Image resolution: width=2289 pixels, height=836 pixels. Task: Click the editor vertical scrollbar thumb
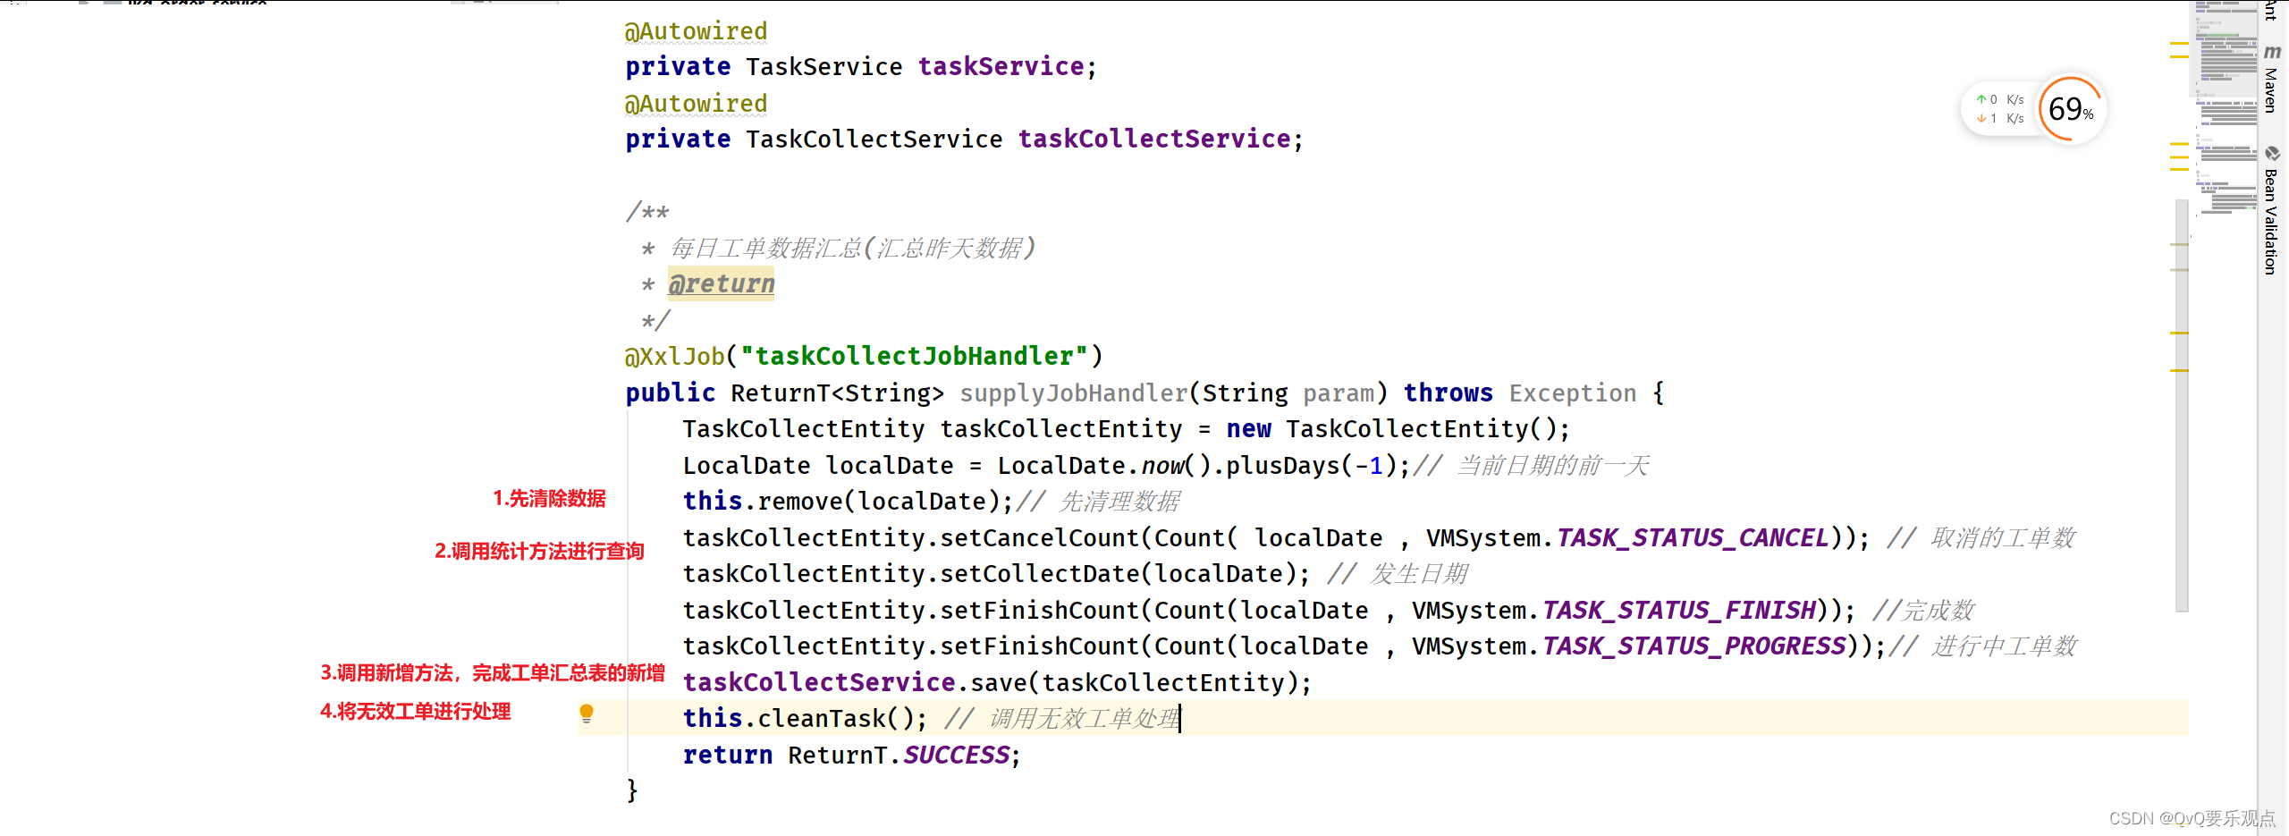(2182, 407)
